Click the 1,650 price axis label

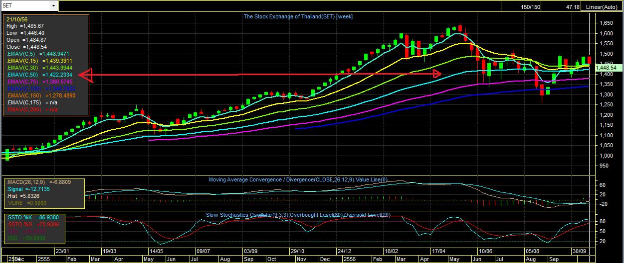[x=606, y=23]
